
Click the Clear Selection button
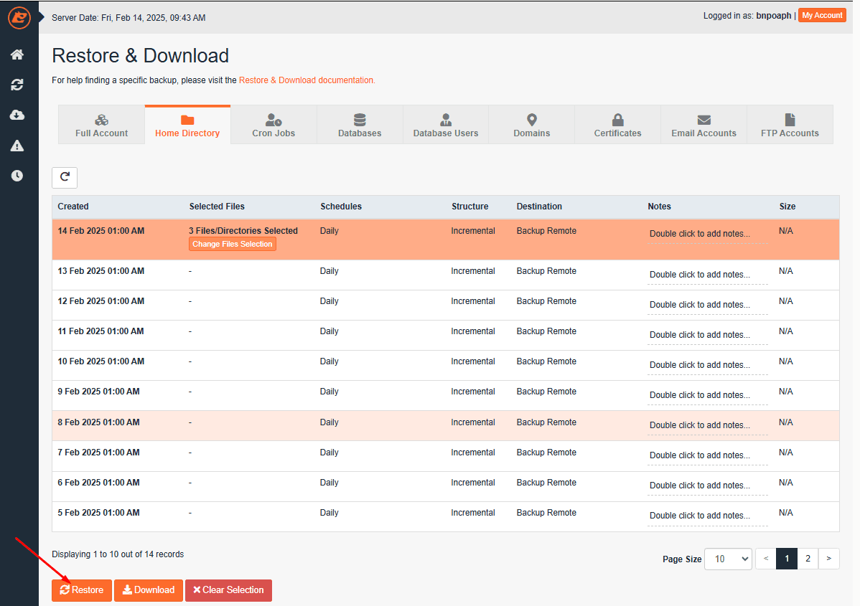click(228, 590)
